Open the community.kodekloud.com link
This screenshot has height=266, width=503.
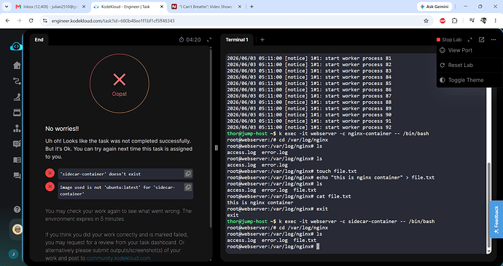click(118, 258)
